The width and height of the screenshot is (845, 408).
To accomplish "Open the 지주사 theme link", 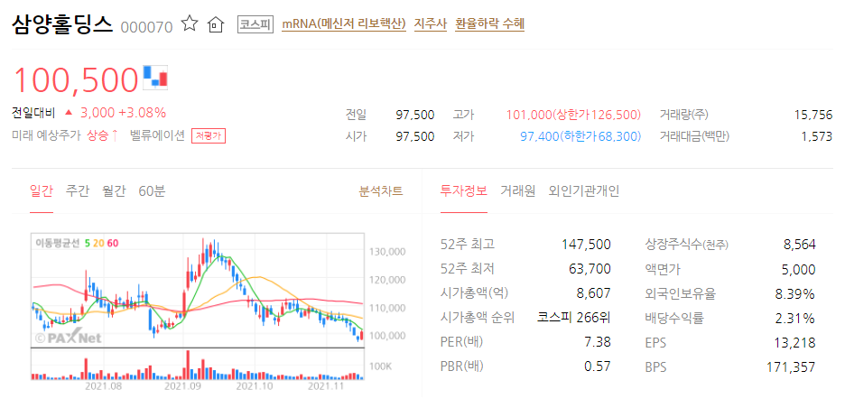I will coord(431,23).
